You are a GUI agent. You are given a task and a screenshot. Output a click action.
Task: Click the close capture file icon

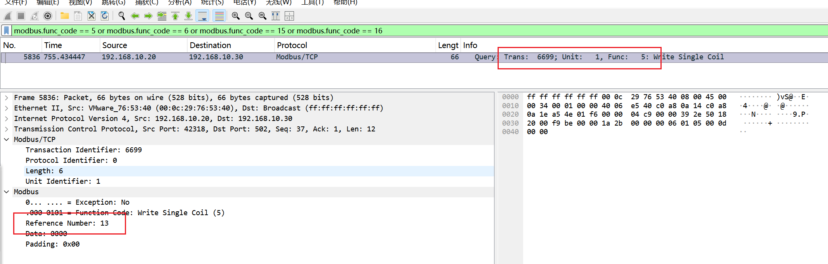[91, 16]
